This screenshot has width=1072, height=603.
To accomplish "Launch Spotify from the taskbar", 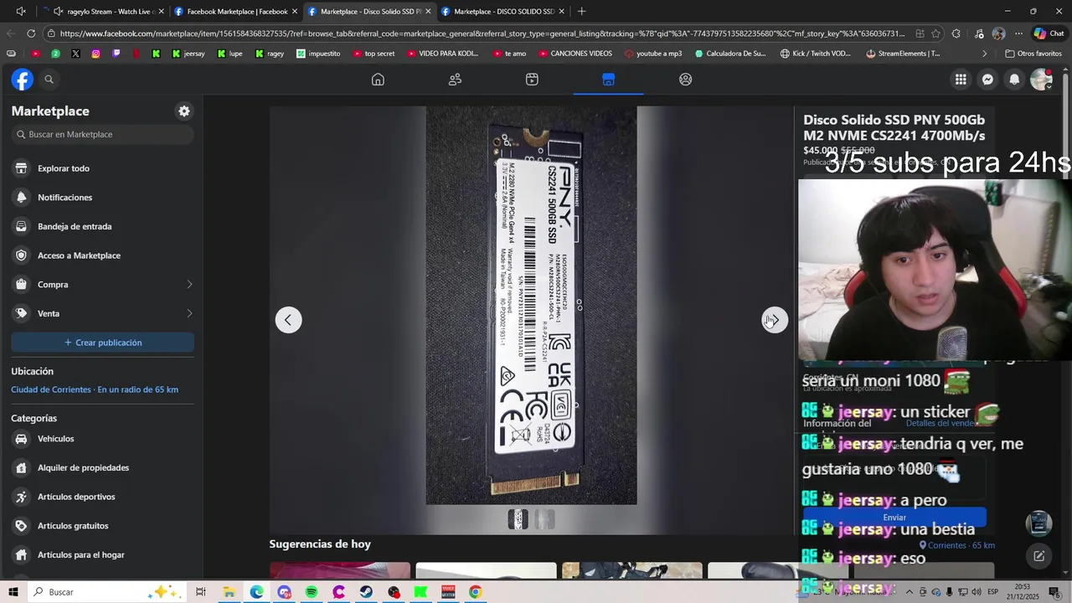I will 312,592.
